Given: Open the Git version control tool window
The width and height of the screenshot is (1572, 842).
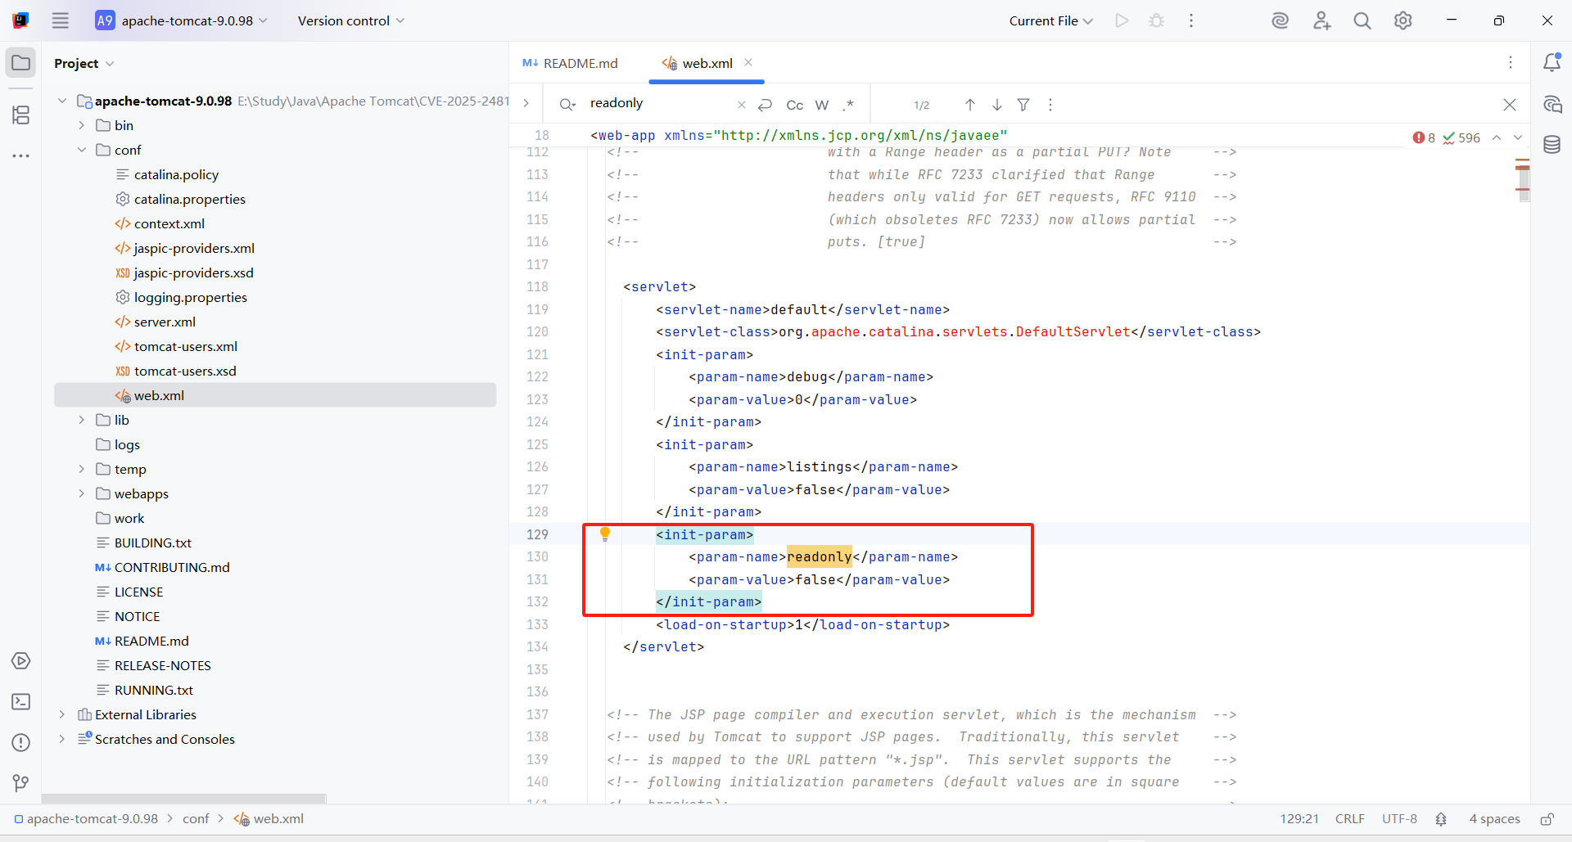Looking at the screenshot, I should (x=21, y=783).
